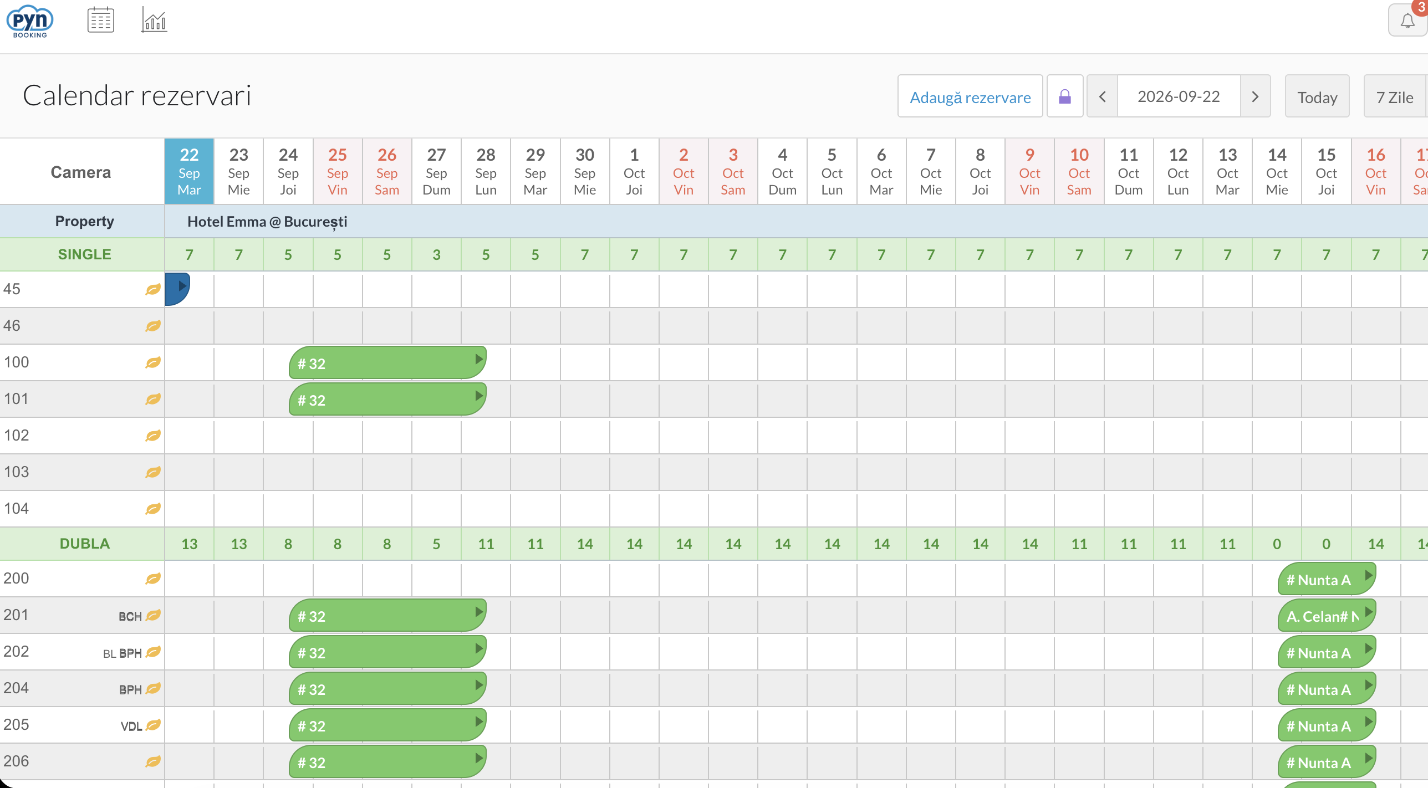Click the leaf icon for room 100
The width and height of the screenshot is (1428, 788).
pos(153,362)
